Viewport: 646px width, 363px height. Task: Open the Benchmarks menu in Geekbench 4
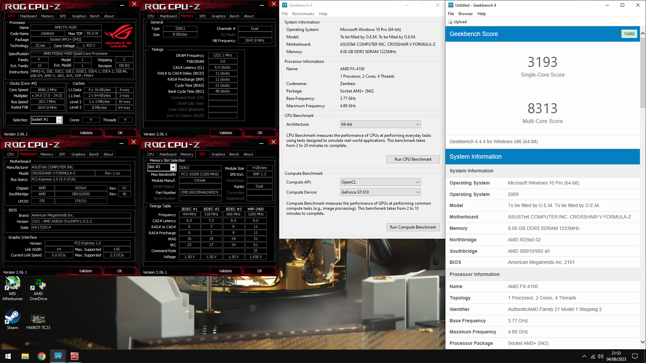(x=303, y=14)
